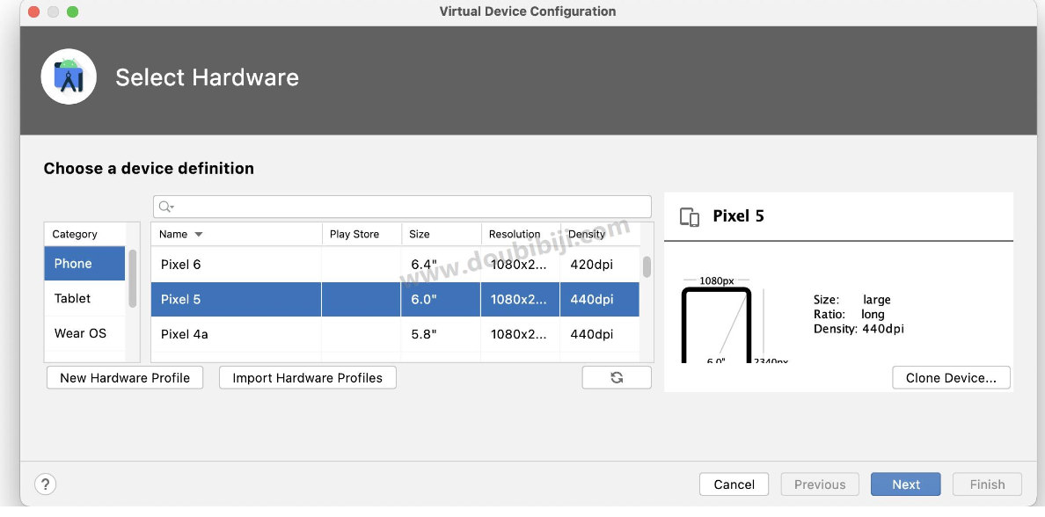Click the category list scrollbar
Image resolution: width=1045 pixels, height=517 pixels.
133,279
